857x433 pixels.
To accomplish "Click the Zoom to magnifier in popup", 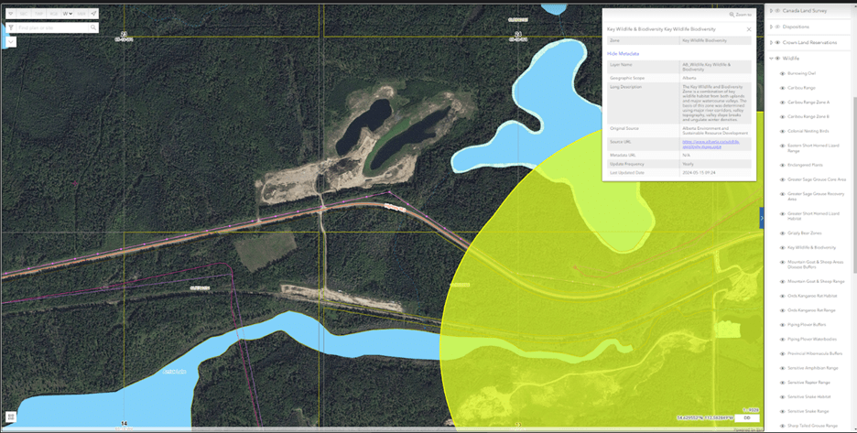I will pos(731,15).
